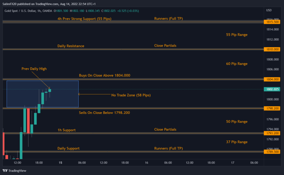
Task: Click the 'No Trade Zone (58 Pips)' text
Action: click(130, 95)
